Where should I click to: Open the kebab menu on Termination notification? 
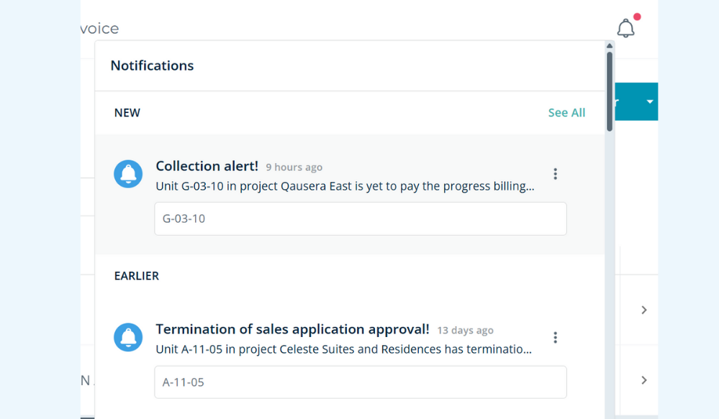555,336
